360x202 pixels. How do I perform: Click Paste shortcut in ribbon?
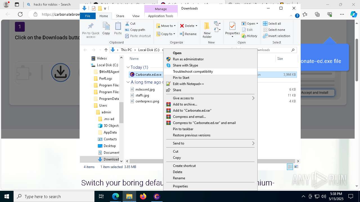click(138, 36)
